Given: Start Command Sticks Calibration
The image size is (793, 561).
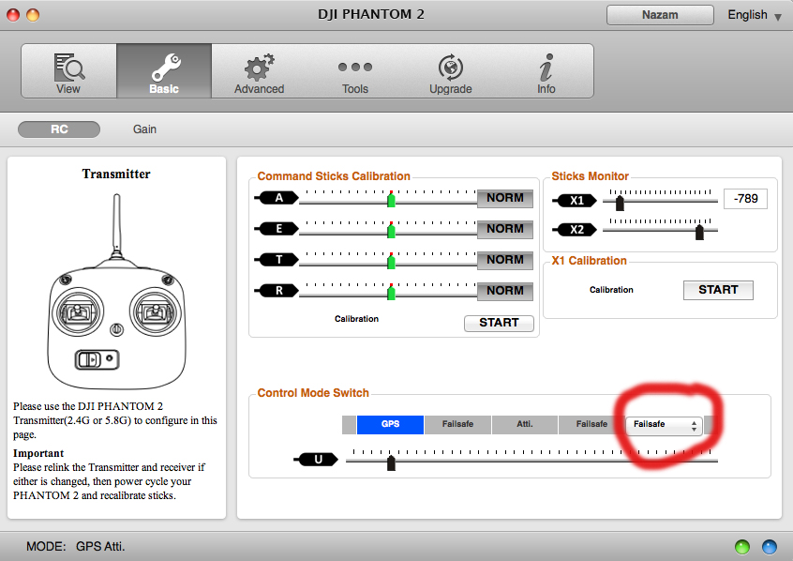Looking at the screenshot, I should 499,323.
